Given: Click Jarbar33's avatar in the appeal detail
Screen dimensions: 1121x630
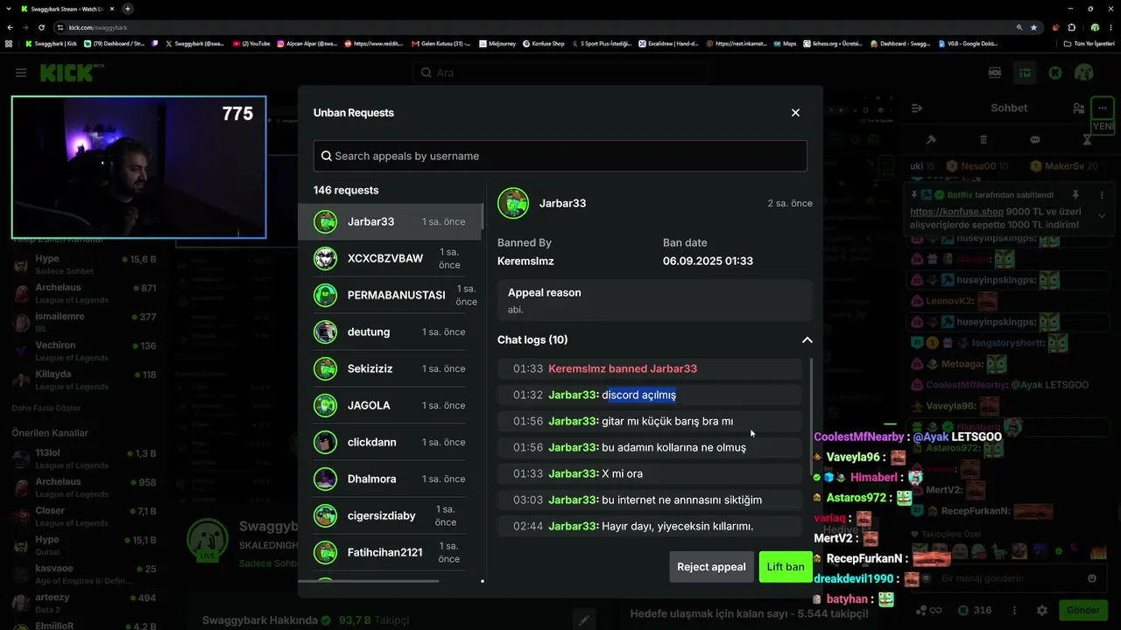Looking at the screenshot, I should tap(513, 203).
